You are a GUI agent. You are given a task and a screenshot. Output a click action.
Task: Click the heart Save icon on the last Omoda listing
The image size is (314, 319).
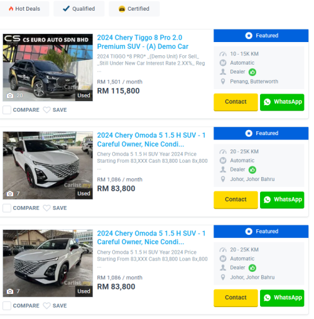pos(46,306)
